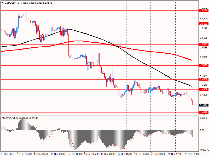Click the 21 Dec 17:00 time axis label

[175, 154]
